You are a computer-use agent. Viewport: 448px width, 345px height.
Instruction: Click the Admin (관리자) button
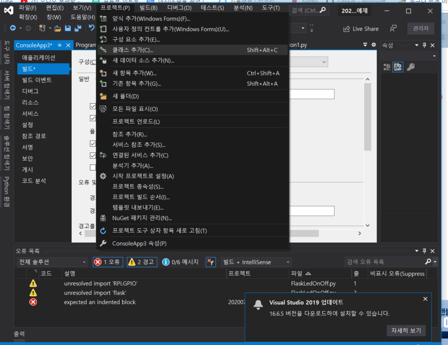tap(421, 28)
